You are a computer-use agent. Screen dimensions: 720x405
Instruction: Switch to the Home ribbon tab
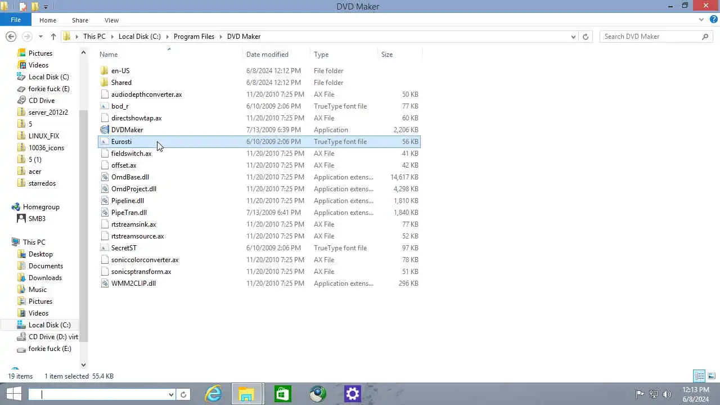[x=48, y=20]
